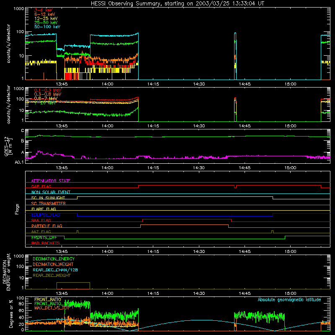Click the GAP_FLAG notch near 14:42
The height and width of the screenshot is (335, 335).
point(235,187)
